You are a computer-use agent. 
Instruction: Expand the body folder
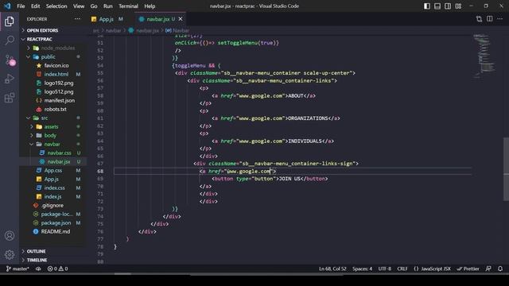pyautogui.click(x=50, y=136)
